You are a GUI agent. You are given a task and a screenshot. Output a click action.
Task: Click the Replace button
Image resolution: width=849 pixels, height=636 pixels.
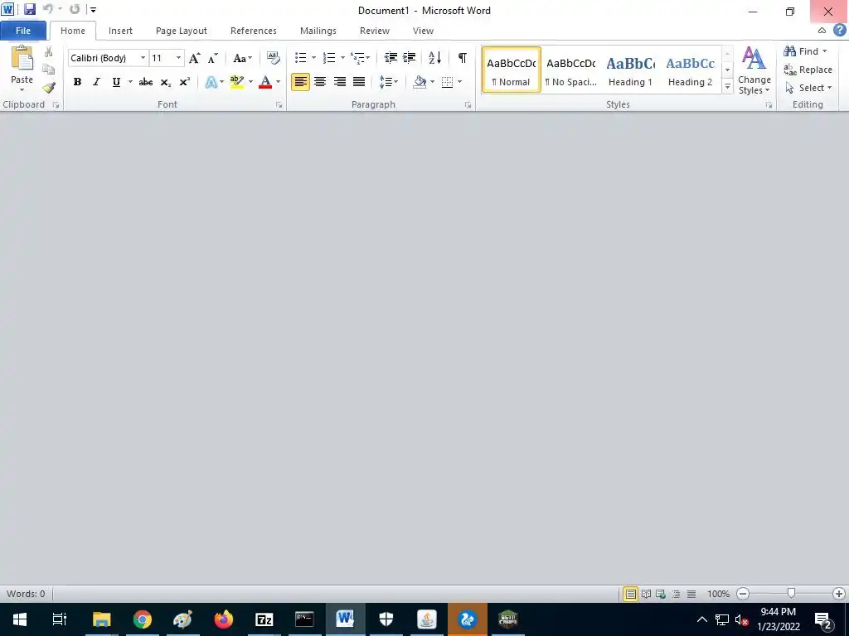click(808, 70)
